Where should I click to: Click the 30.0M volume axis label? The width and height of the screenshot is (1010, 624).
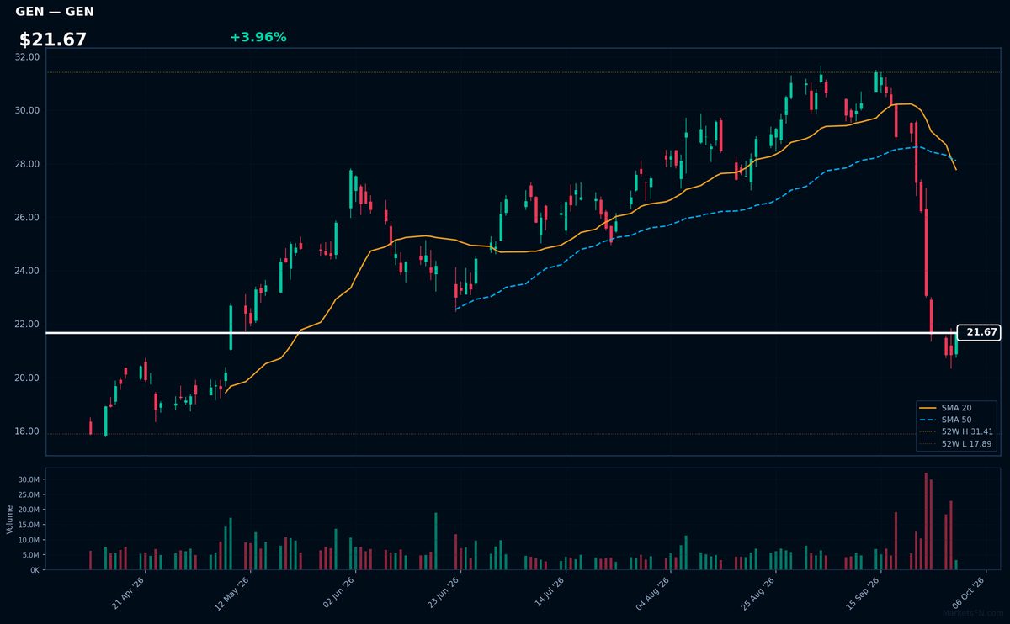coord(29,479)
